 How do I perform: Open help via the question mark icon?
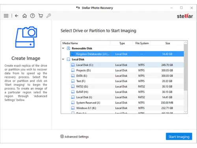point(33,16)
